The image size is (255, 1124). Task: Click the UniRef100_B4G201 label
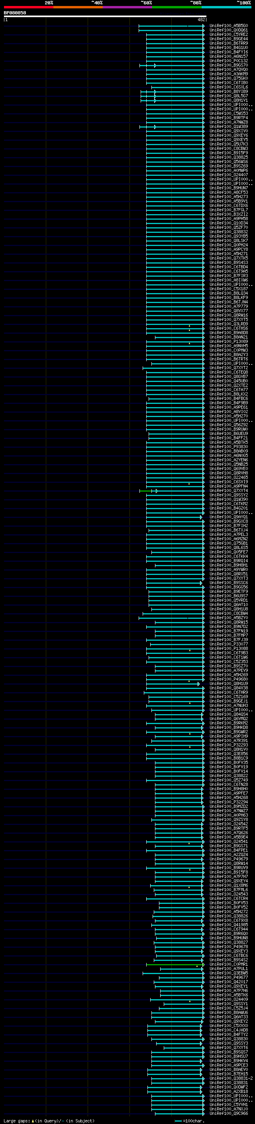[x=228, y=508]
